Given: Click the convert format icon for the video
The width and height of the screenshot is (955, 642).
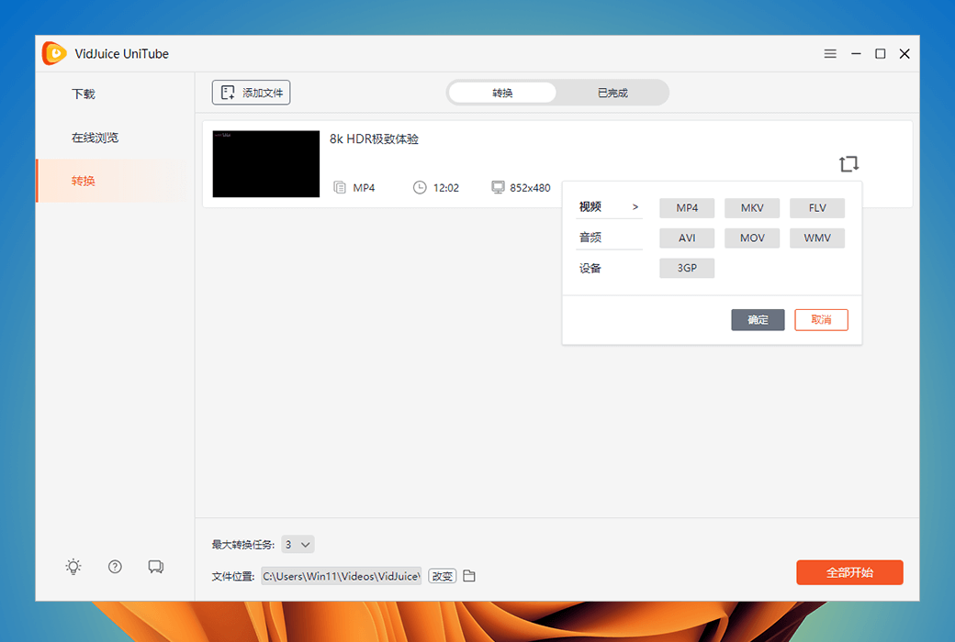Looking at the screenshot, I should 849,163.
